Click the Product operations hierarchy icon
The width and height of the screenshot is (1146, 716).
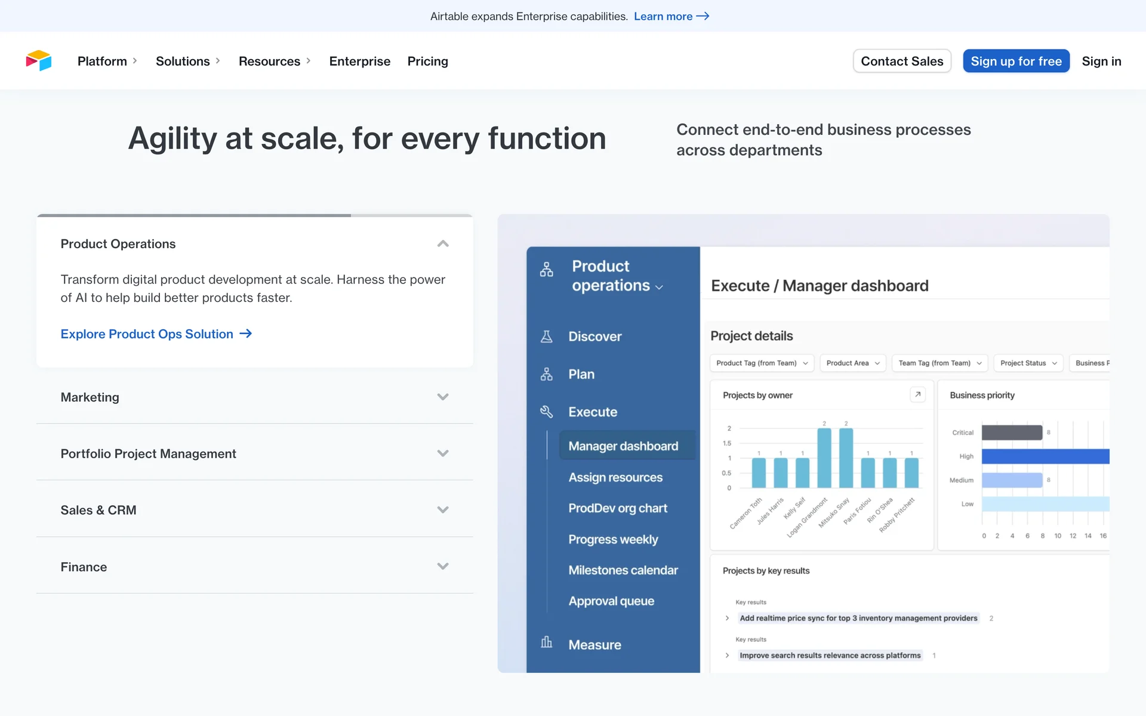point(546,270)
